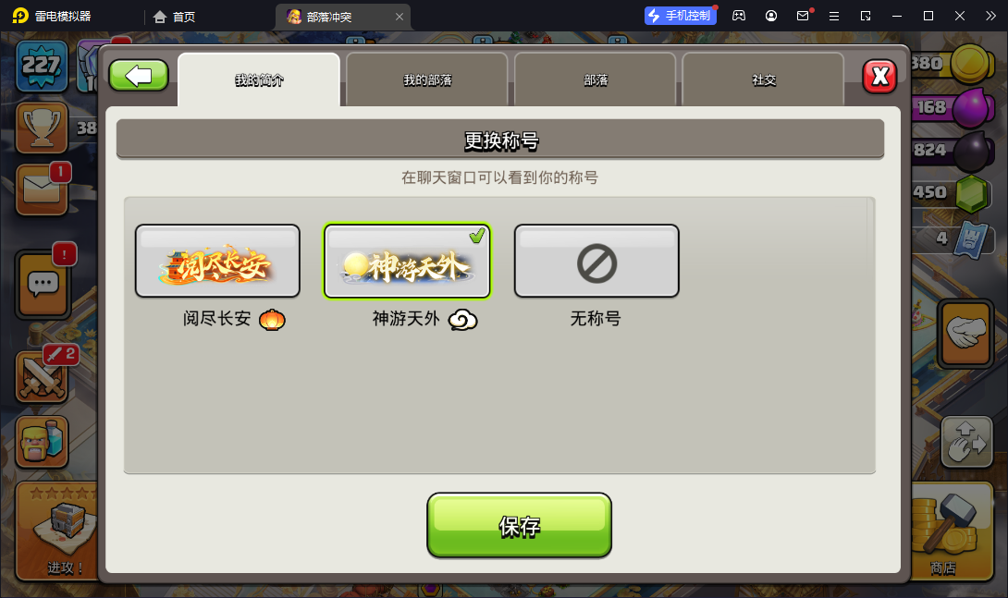Image resolution: width=1008 pixels, height=598 pixels.
Task: Close the dialog with red X button
Action: 879,77
